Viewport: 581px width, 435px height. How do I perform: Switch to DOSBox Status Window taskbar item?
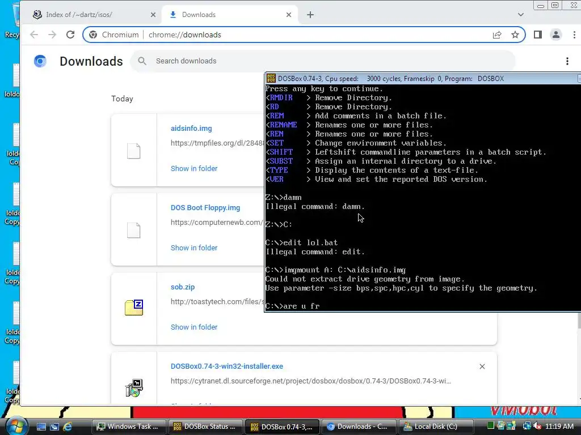[x=205, y=427]
